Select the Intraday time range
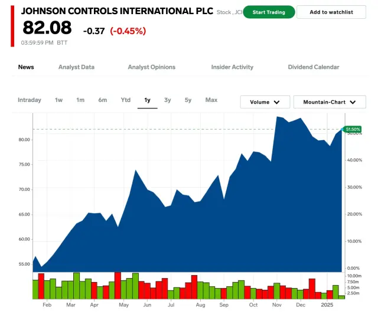The width and height of the screenshot is (378, 321). coord(30,100)
